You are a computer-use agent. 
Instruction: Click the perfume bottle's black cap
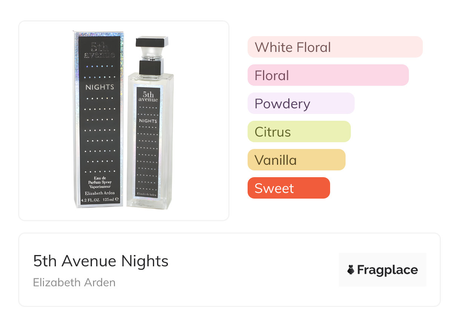pos(151,42)
